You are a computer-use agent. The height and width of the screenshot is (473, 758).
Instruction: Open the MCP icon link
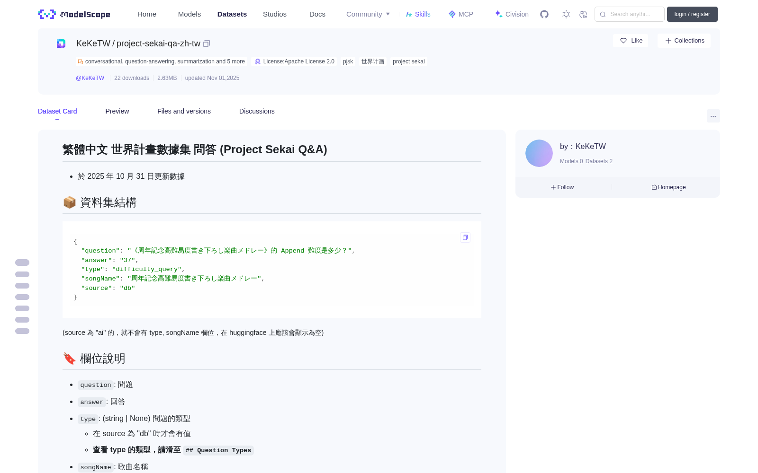460,14
